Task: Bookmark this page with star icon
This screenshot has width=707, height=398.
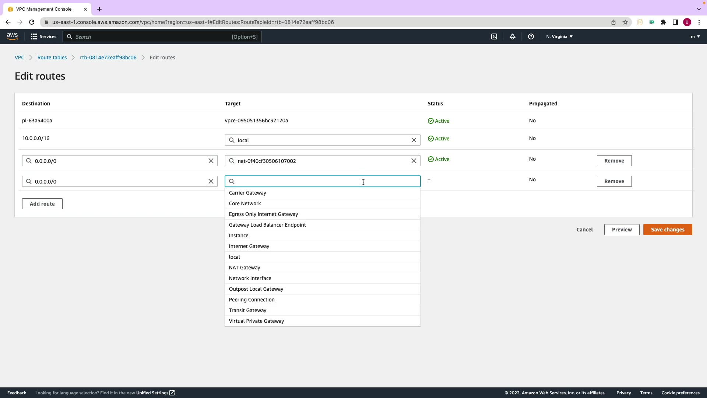Action: point(625,22)
